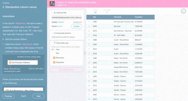Click the columns count '3' above the table
The height and width of the screenshot is (101, 188).
(x=107, y=12)
